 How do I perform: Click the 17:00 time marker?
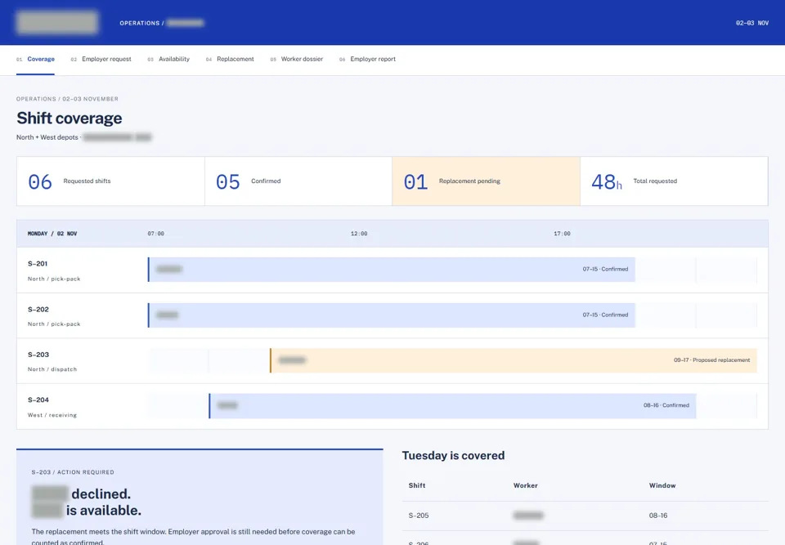(562, 234)
